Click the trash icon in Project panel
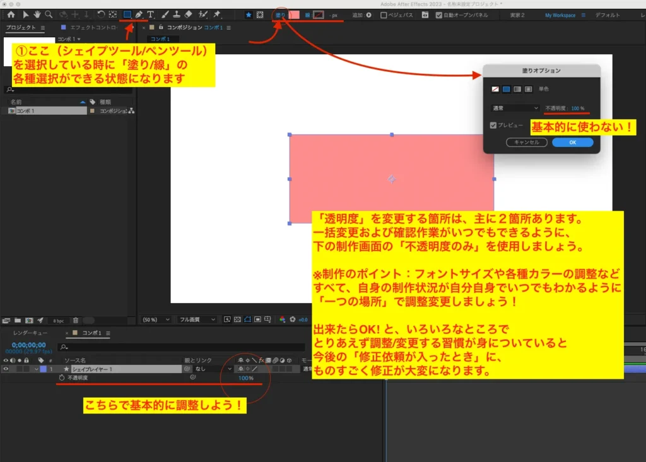This screenshot has height=462, width=646. click(x=76, y=321)
